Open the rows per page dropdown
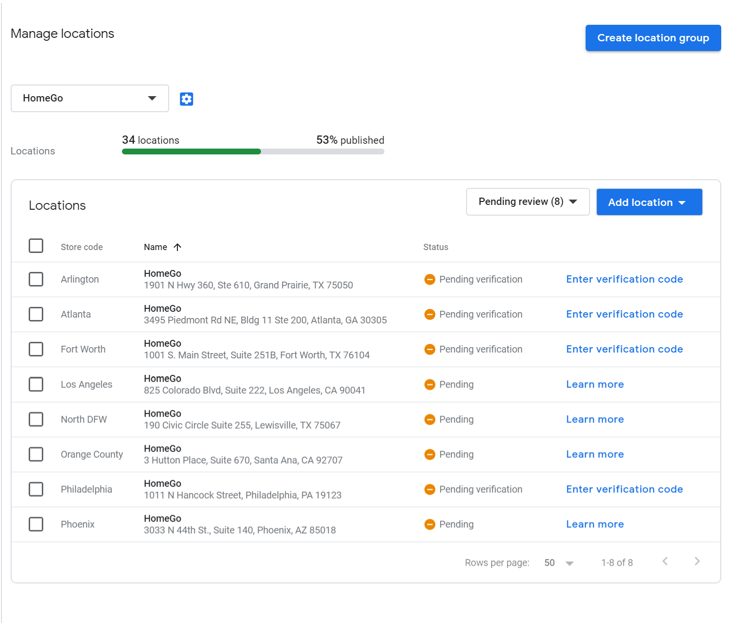730x623 pixels. (x=559, y=563)
